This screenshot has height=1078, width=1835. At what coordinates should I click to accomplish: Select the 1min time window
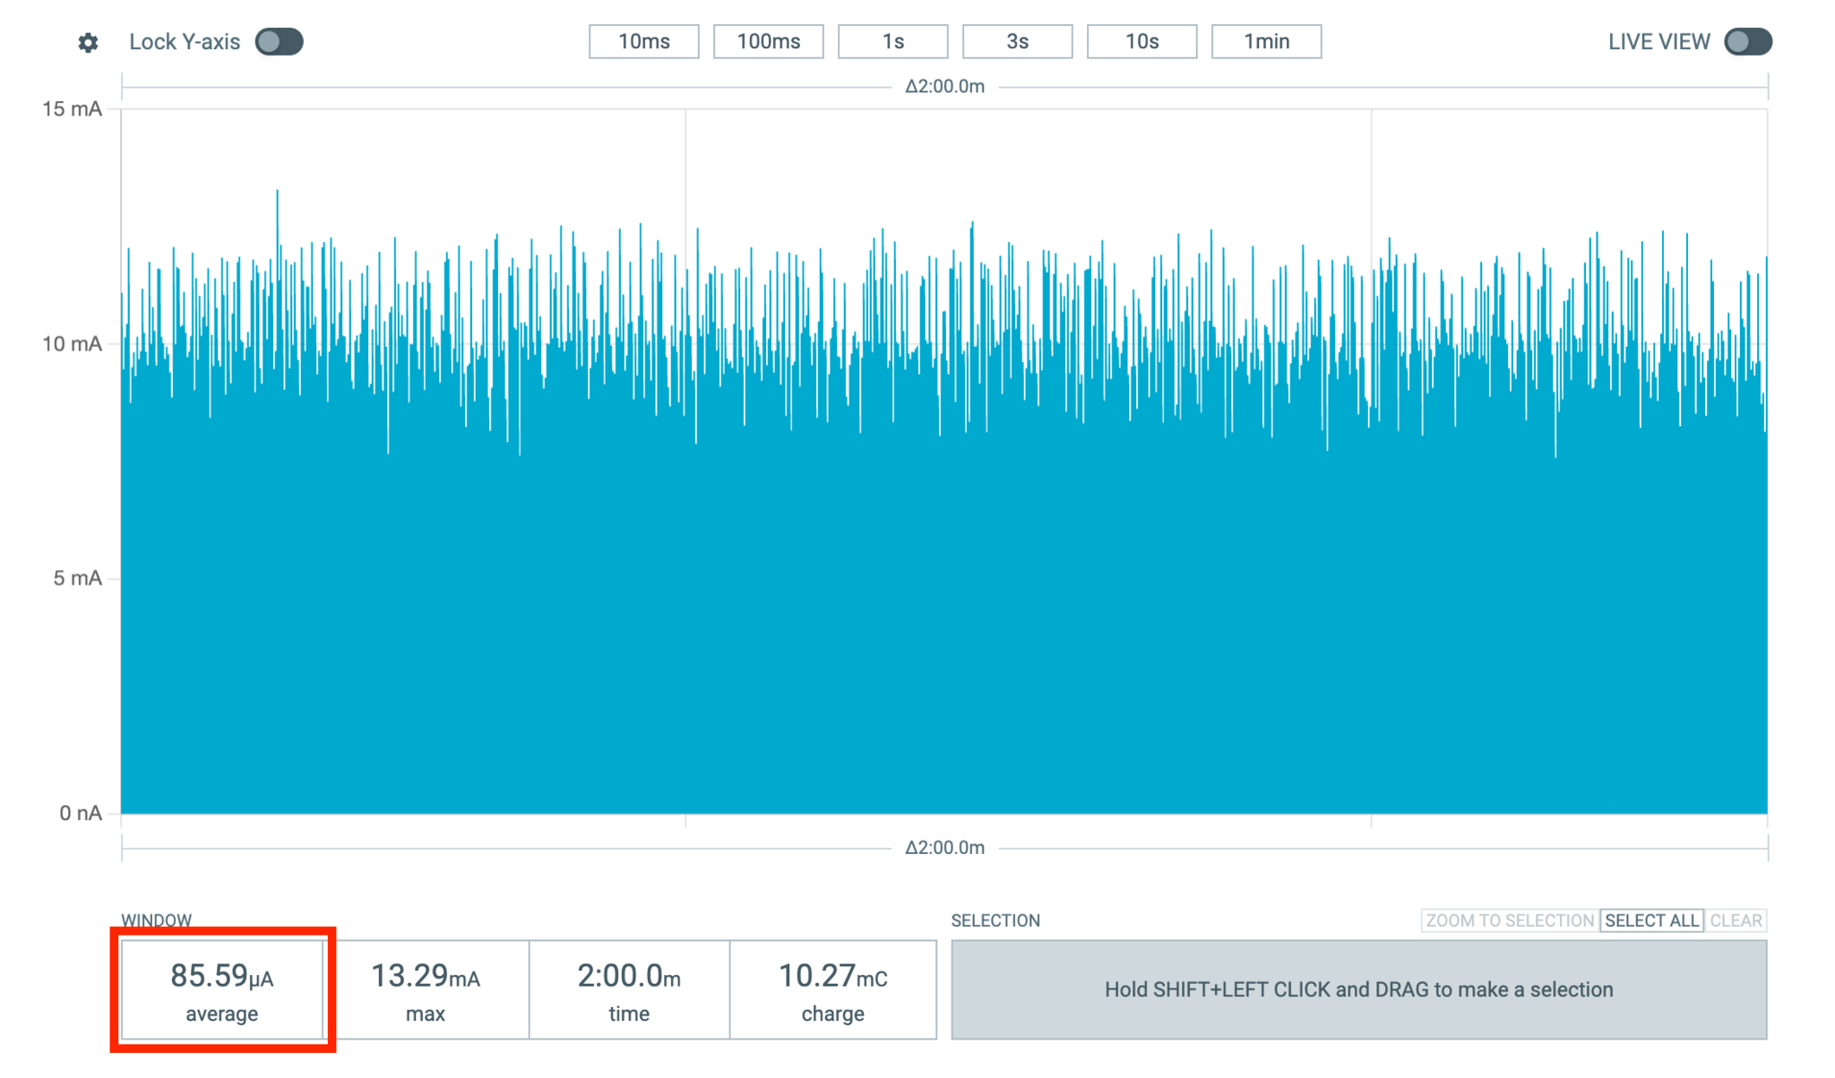(x=1266, y=40)
